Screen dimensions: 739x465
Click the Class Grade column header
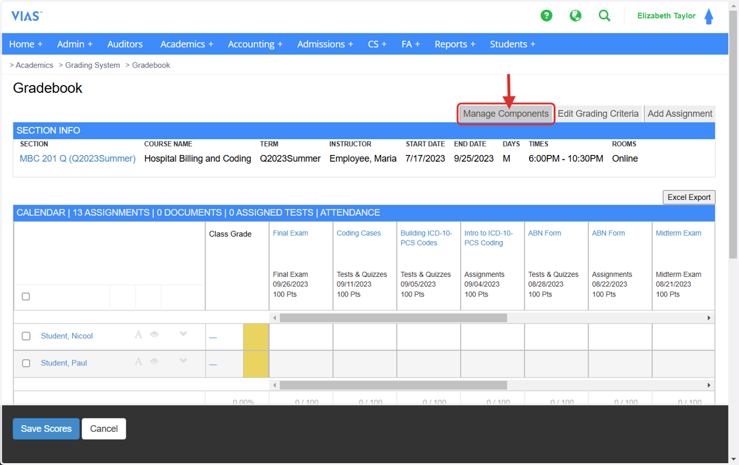[230, 234]
